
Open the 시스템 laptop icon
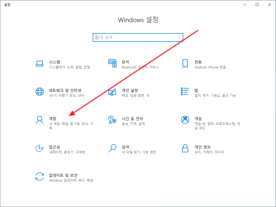pyautogui.click(x=40, y=64)
